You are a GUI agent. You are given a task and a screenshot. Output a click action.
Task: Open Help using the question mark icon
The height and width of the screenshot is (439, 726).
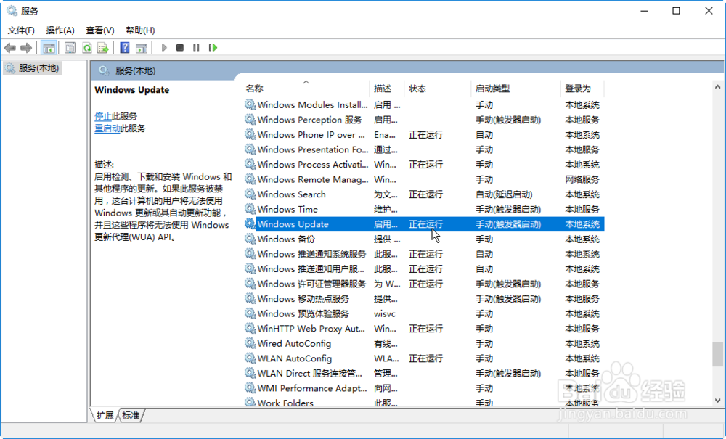coord(124,47)
